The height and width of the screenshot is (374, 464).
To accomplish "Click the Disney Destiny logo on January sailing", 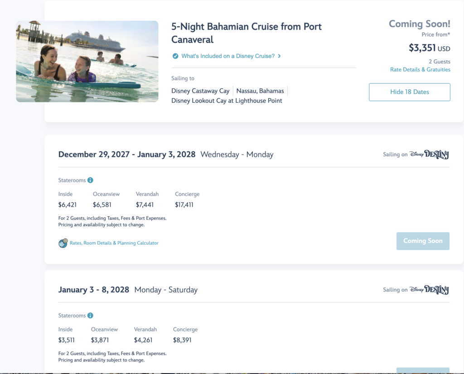I will (x=429, y=290).
